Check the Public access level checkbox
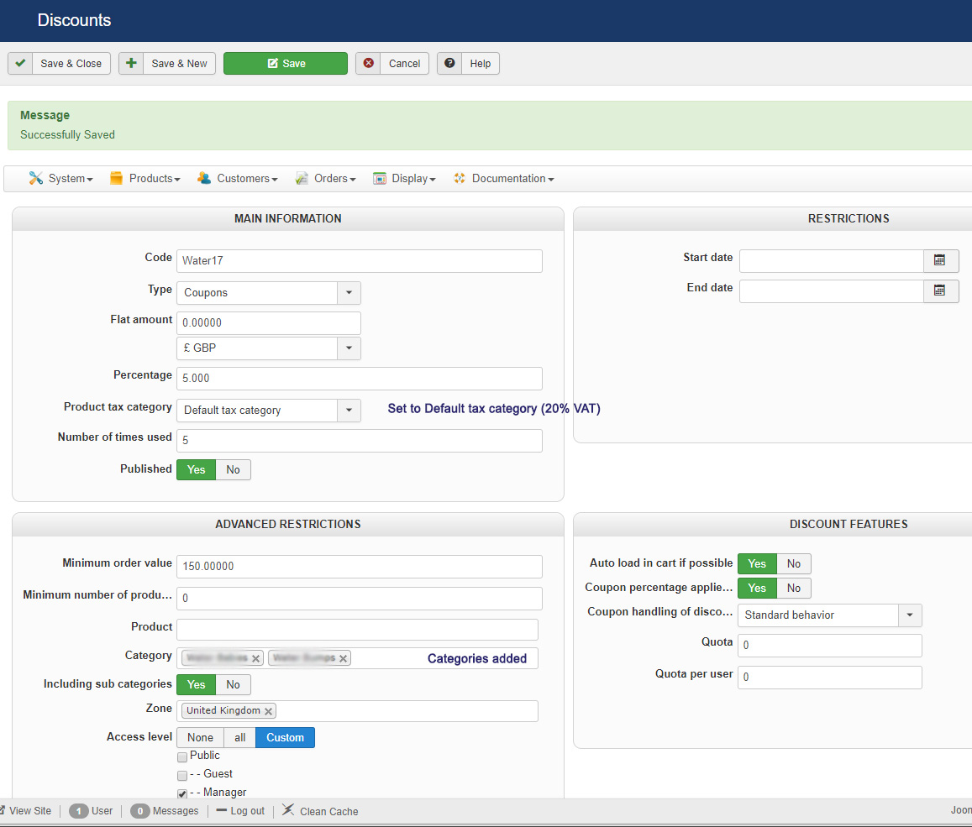 (182, 757)
